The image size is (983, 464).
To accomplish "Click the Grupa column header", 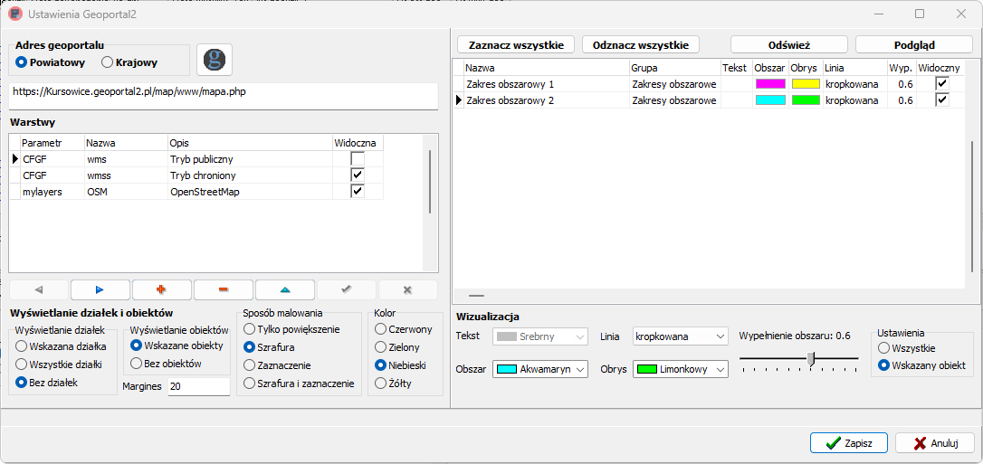I will point(674,67).
